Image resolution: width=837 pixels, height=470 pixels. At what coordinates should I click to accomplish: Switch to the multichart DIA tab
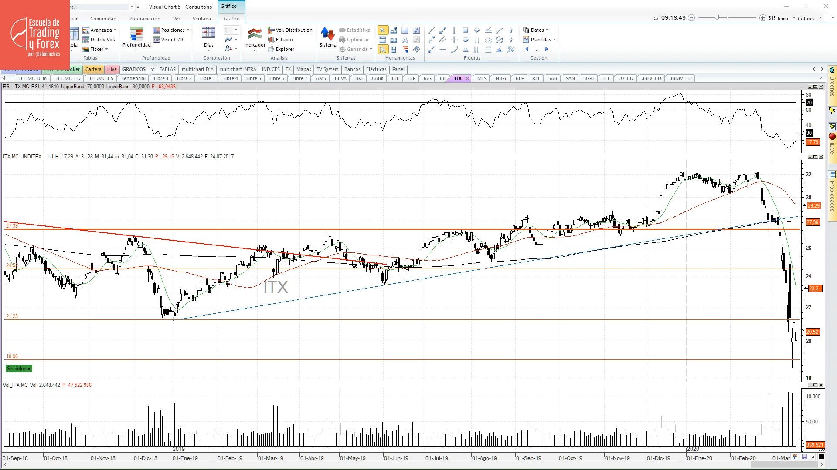pos(197,69)
